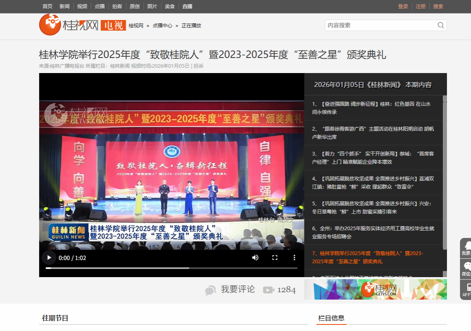Click the 我要评论 speech bubble icon
The image size is (471, 331).
coord(211,290)
